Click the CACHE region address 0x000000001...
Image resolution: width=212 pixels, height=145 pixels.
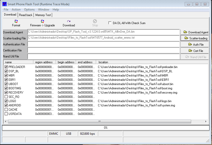tap(44, 109)
